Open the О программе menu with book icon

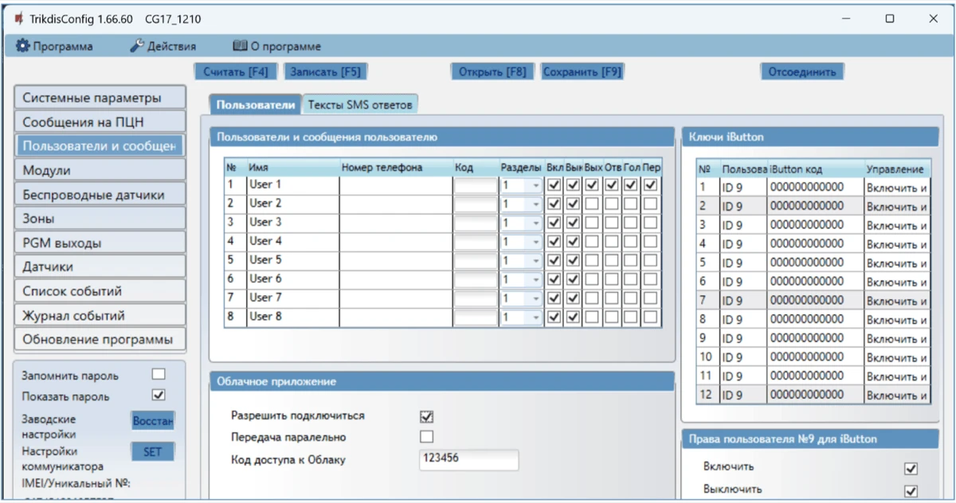(x=276, y=47)
